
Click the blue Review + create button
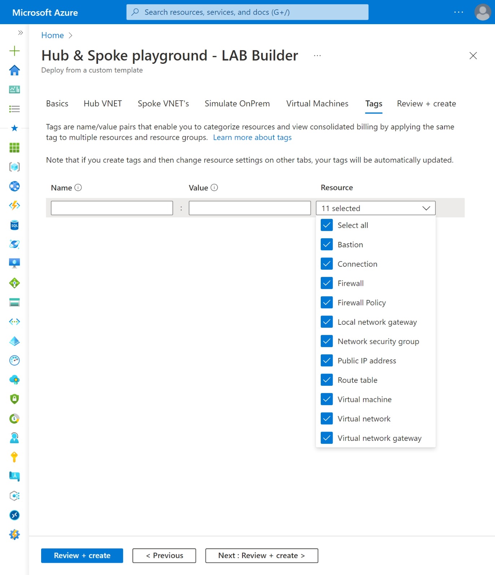82,556
